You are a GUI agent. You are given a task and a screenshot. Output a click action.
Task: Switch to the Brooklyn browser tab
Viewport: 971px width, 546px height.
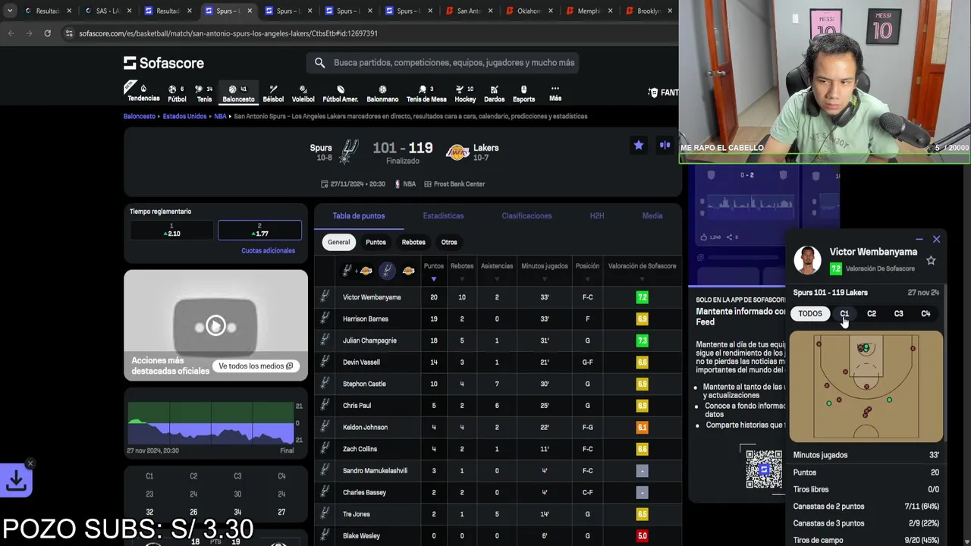pyautogui.click(x=649, y=11)
